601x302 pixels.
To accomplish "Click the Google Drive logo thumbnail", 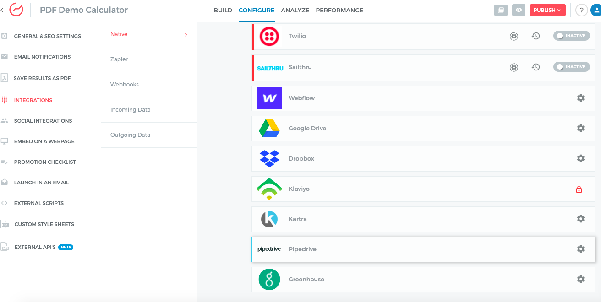I will point(269,128).
